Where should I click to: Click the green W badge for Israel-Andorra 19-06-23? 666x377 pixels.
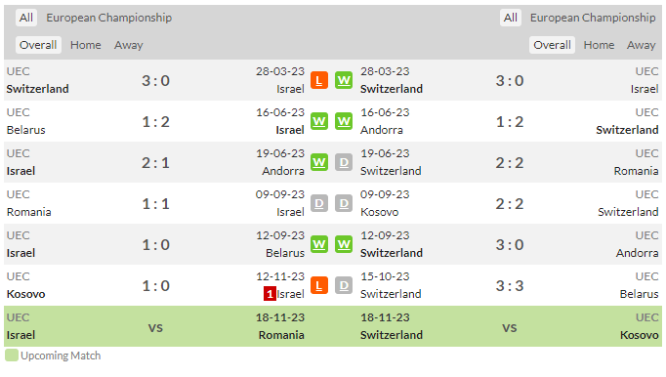(x=319, y=162)
